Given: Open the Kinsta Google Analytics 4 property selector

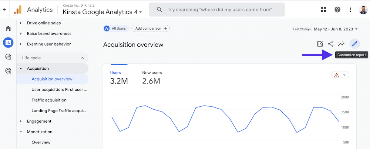Looking at the screenshot, I should 102,12.
